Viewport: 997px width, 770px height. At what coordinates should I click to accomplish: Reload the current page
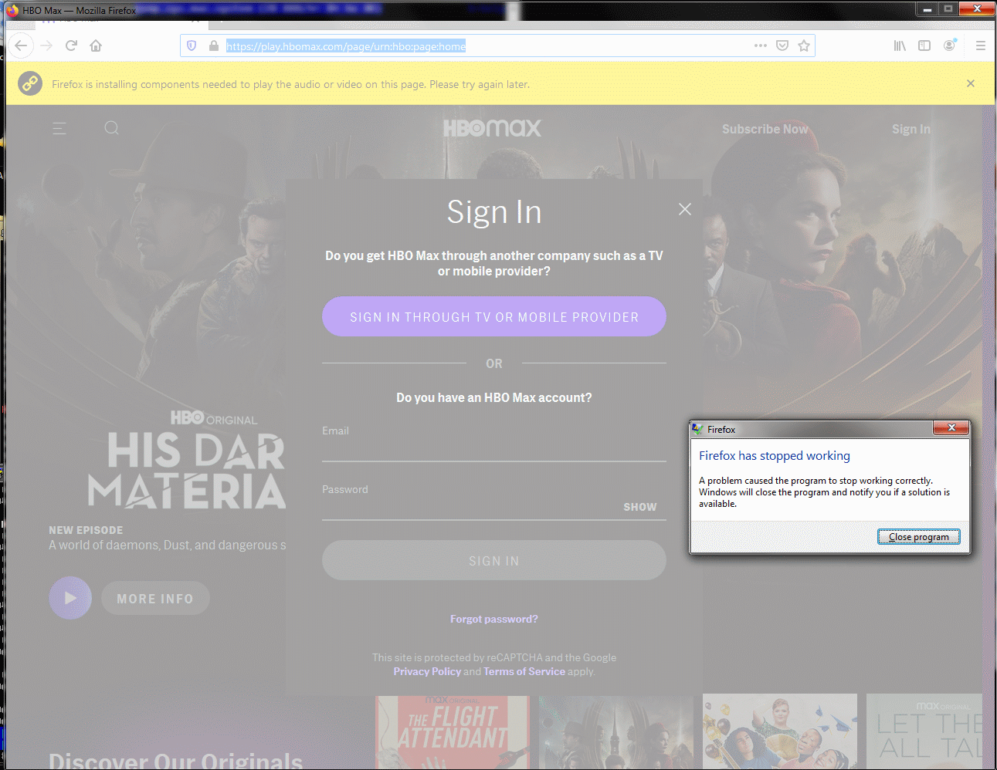(x=71, y=46)
